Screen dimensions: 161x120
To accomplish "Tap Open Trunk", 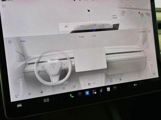I will tap(114, 17).
